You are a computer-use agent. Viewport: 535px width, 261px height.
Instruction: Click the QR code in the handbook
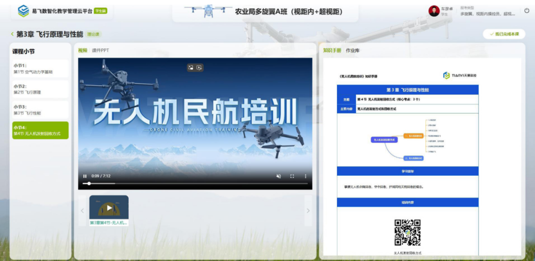coord(407,233)
